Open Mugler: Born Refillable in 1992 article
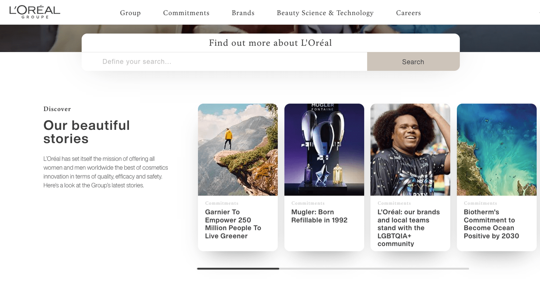540x284 pixels. point(319,216)
